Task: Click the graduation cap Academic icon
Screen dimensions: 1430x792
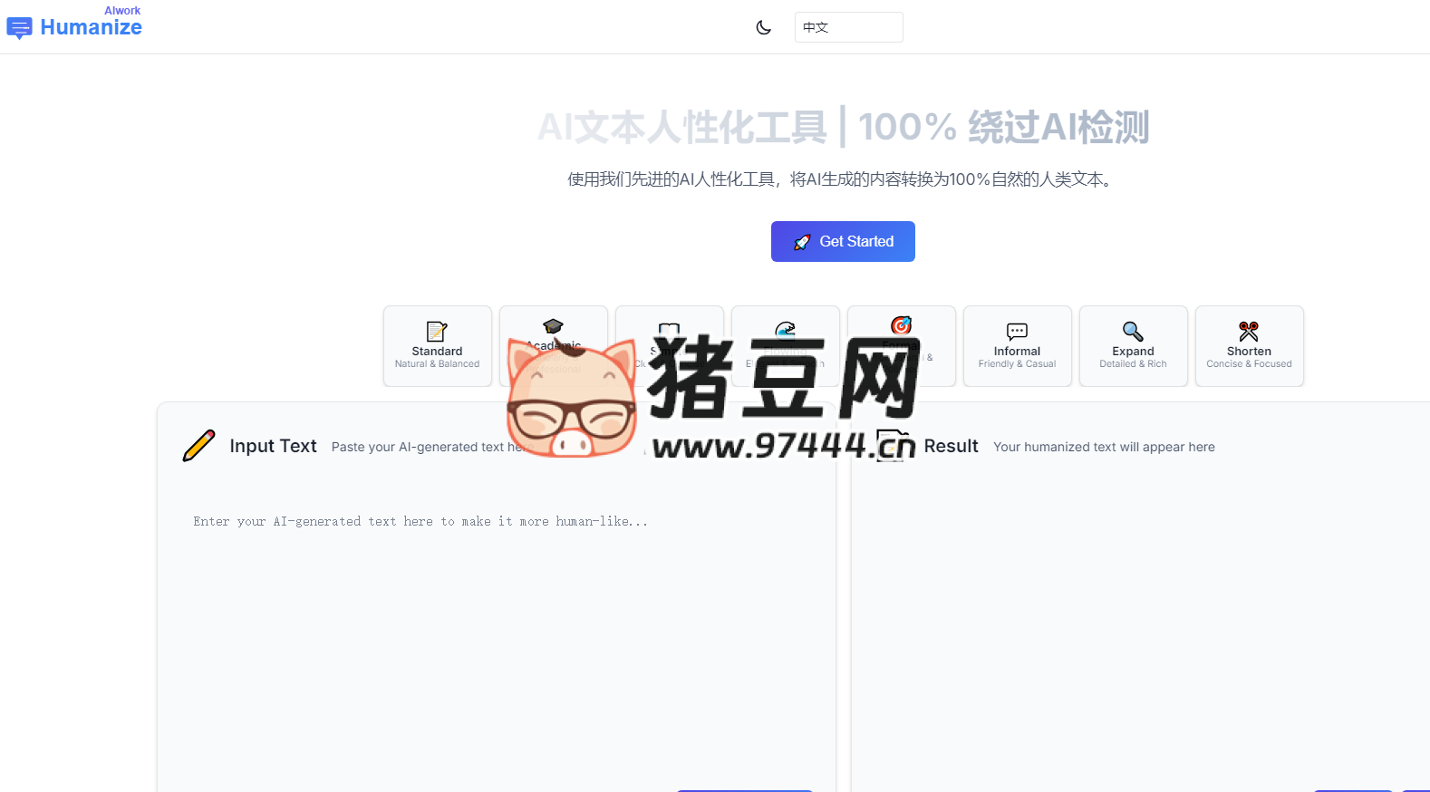Action: 554,326
